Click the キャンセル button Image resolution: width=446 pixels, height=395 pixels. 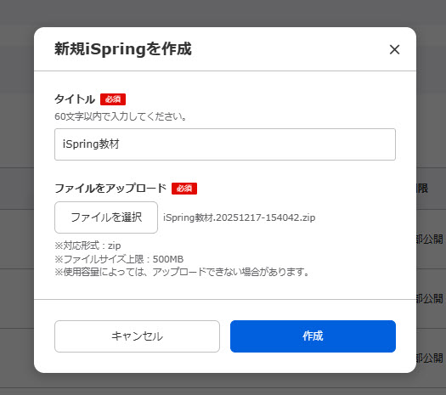[x=137, y=336]
